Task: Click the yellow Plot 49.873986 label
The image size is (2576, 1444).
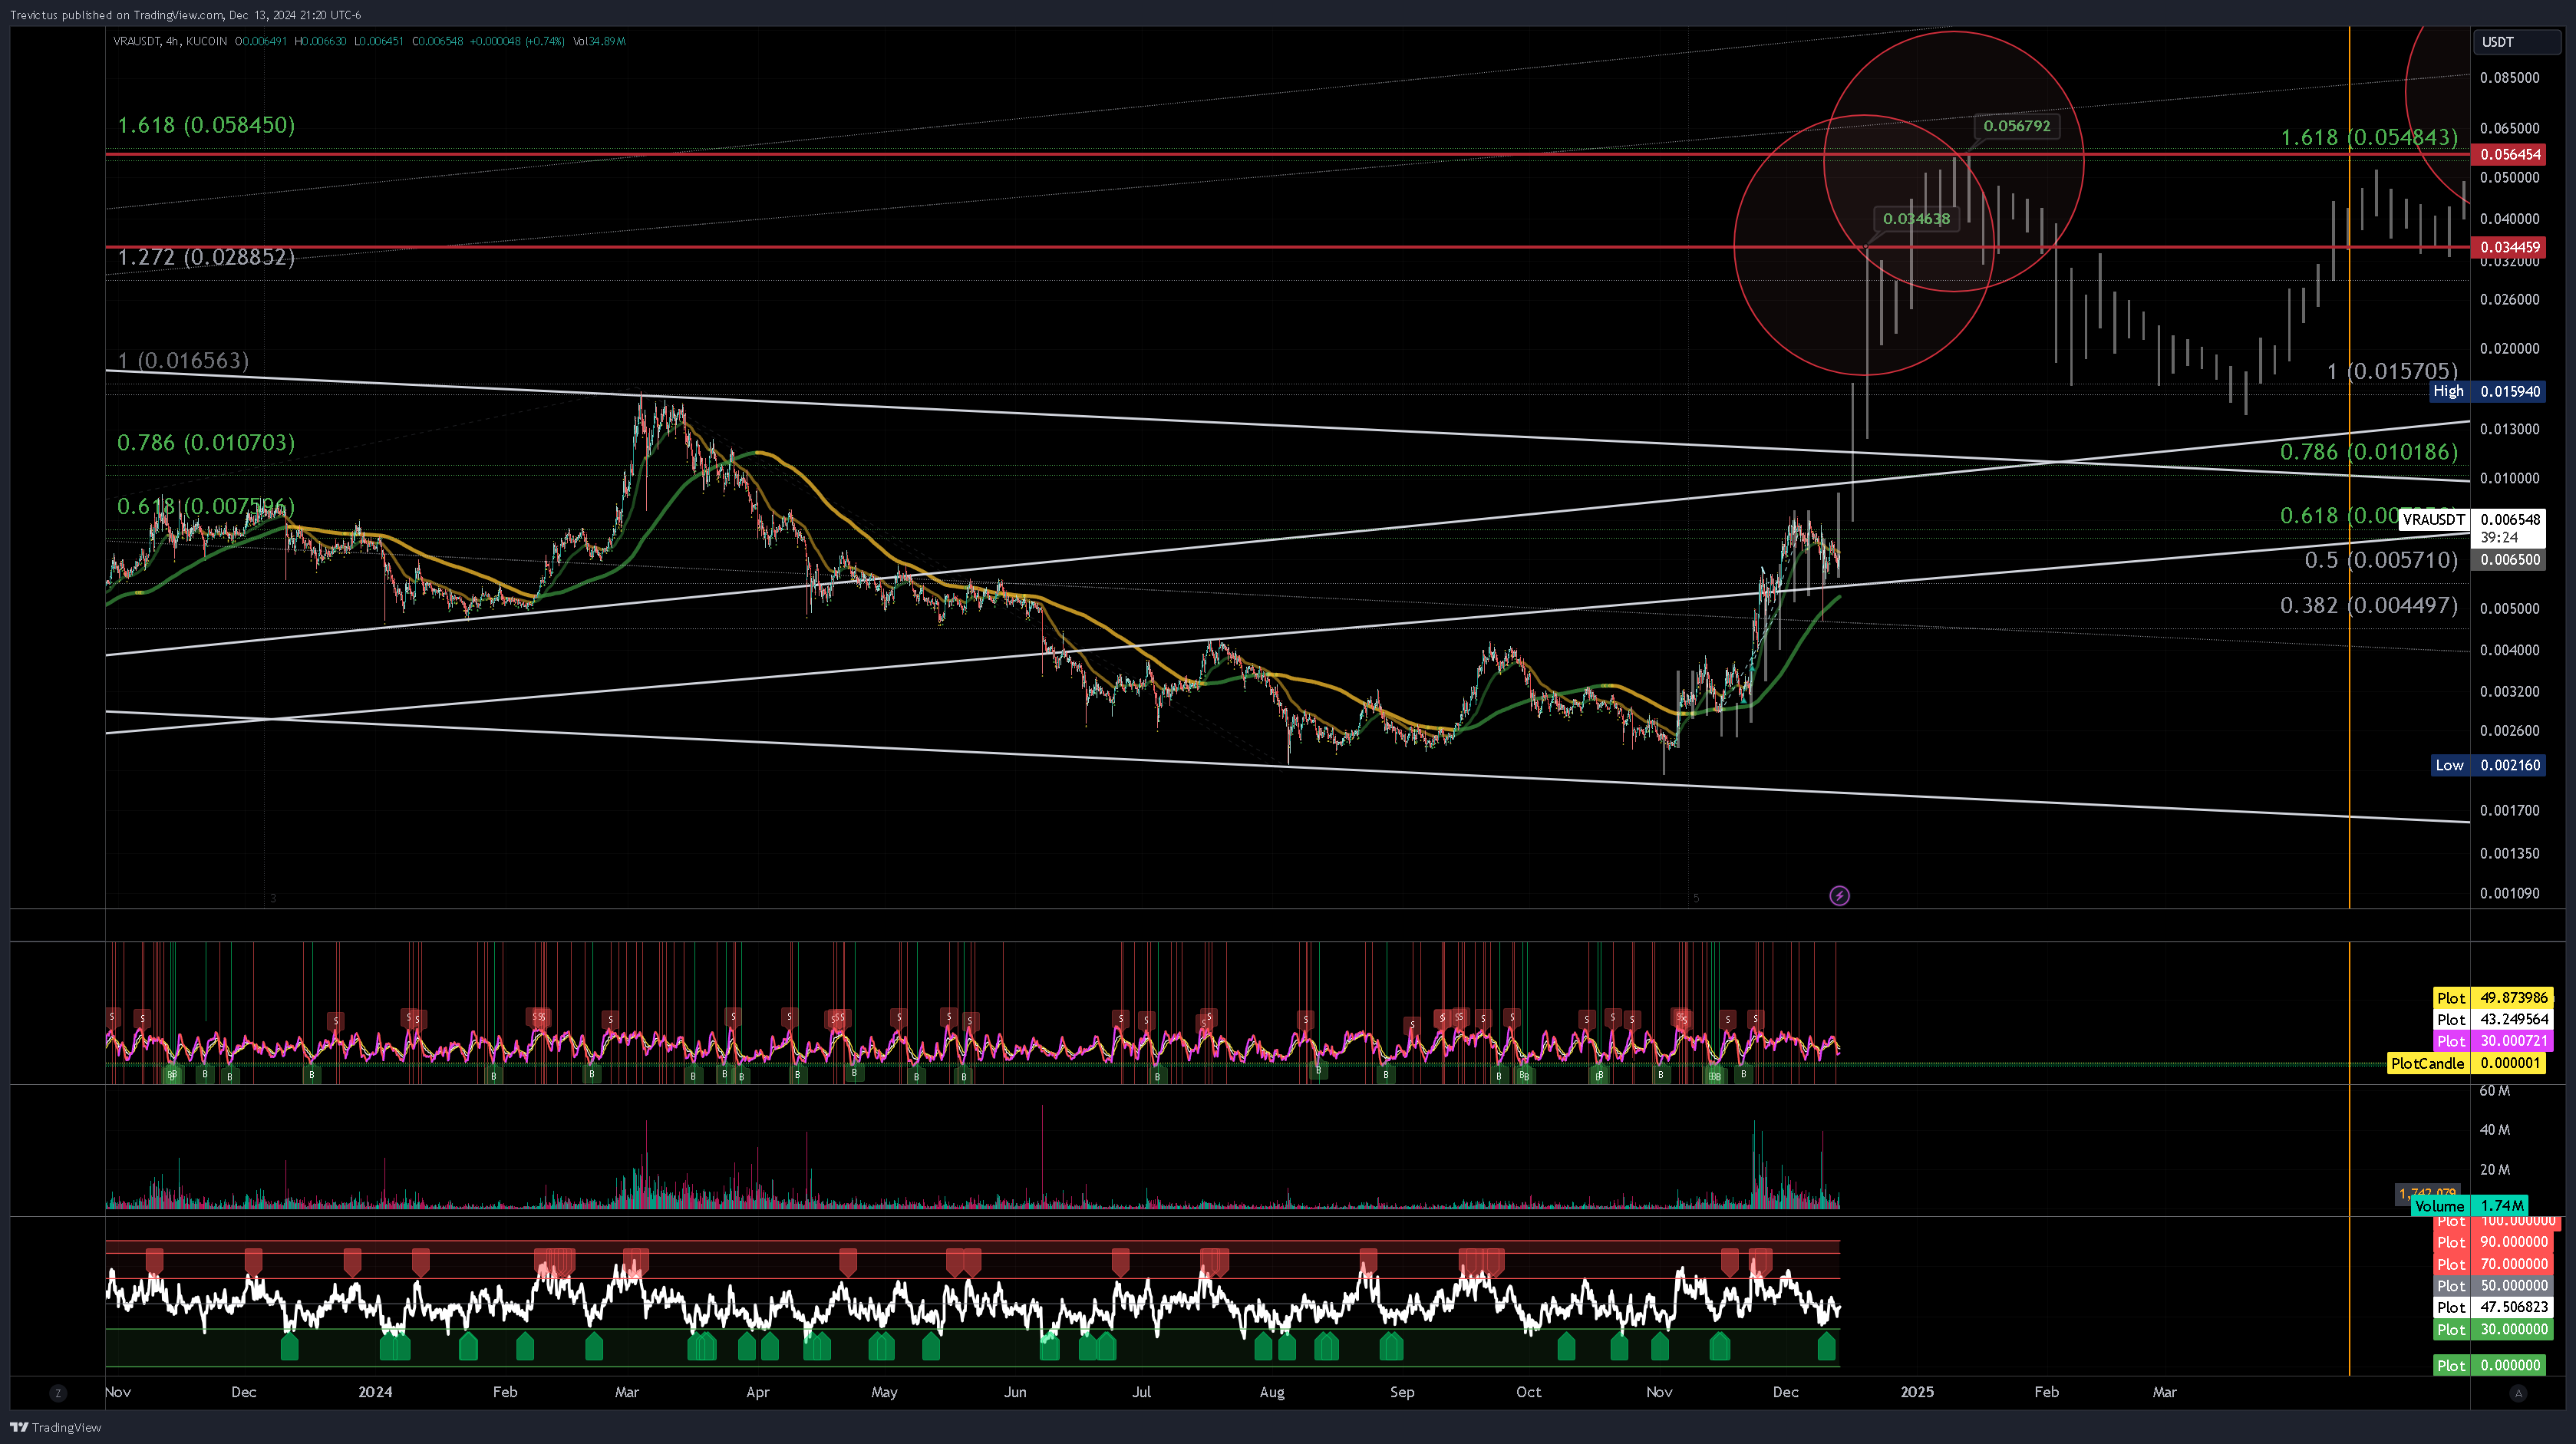Action: click(x=2492, y=998)
